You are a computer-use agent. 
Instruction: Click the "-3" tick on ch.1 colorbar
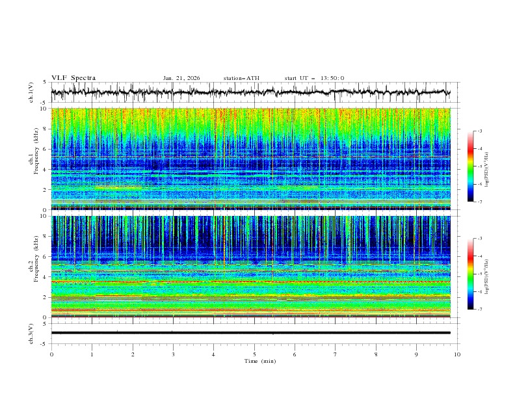(479, 131)
